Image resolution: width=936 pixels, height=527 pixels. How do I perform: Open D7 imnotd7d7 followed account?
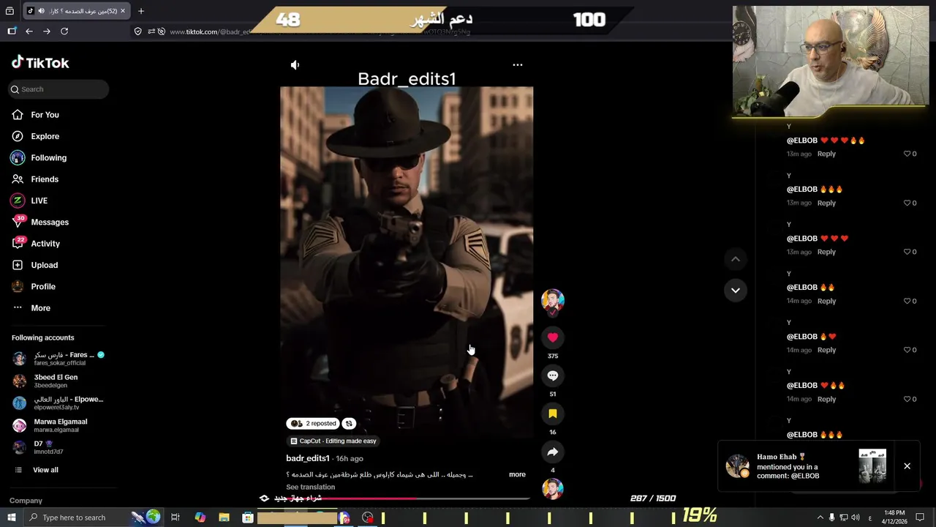pos(38,447)
